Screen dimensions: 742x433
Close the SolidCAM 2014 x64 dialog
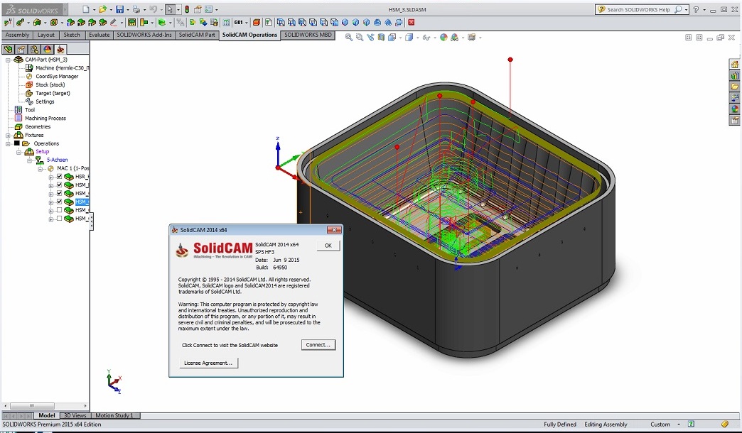coord(334,230)
